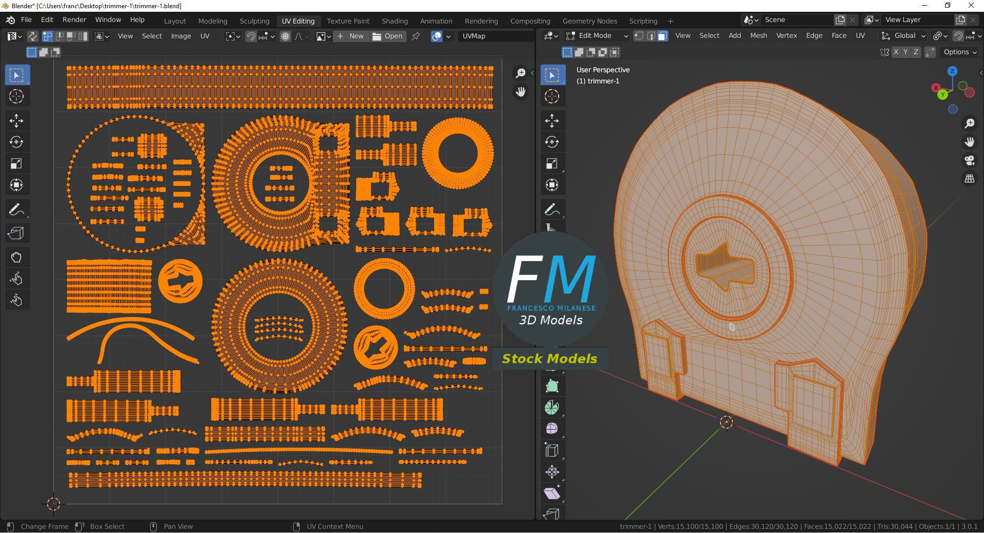The height and width of the screenshot is (533, 984).
Task: Open the Edit Mode dropdown
Action: point(597,36)
